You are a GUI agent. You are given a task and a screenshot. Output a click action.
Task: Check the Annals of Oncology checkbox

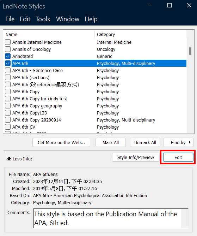click(8, 49)
